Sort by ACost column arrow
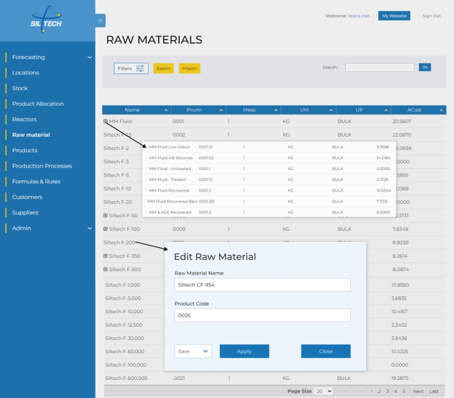This screenshot has width=454, height=398. coord(441,110)
